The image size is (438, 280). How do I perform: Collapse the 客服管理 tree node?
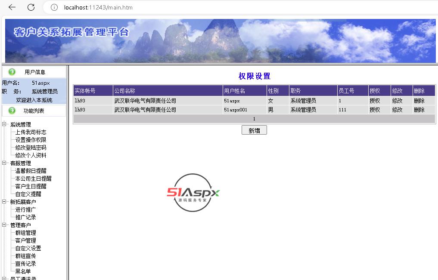(4, 163)
